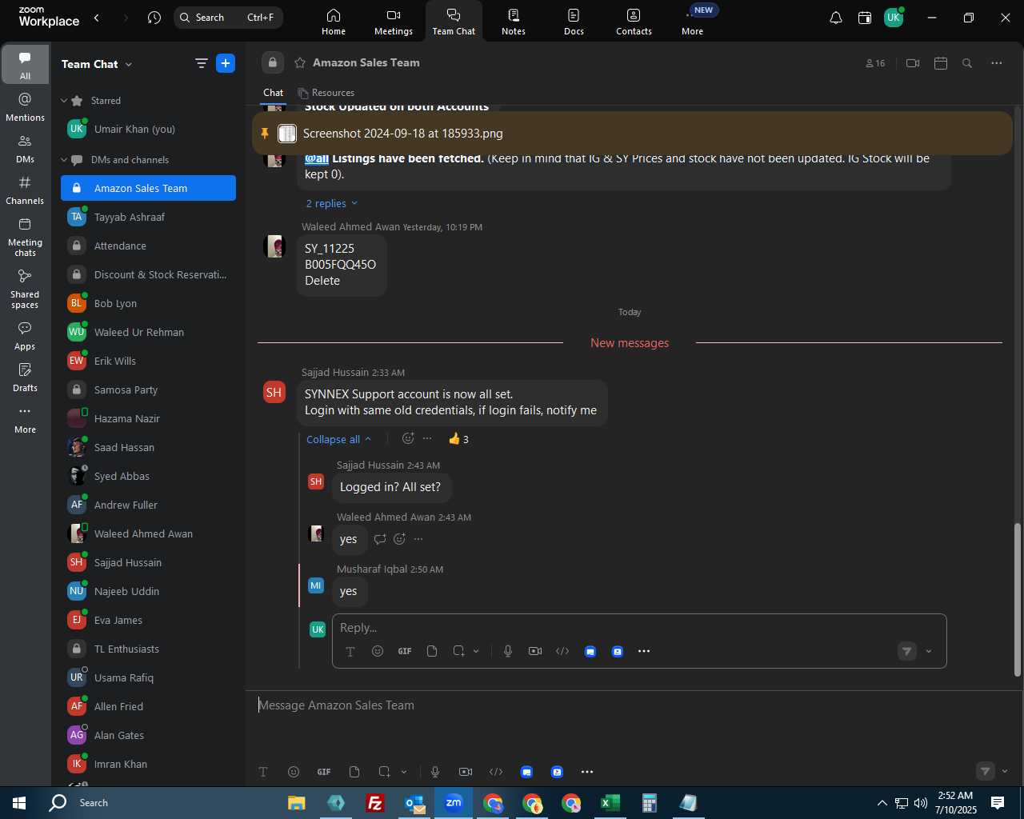Click the Reply input field
The height and width of the screenshot is (819, 1024).
639,628
